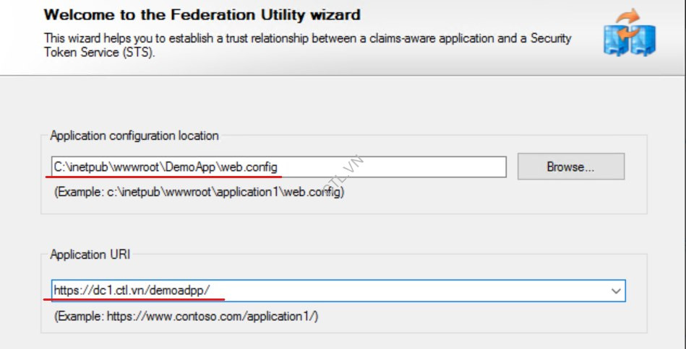686x349 pixels.
Task: Click 'web.config' at the end of the path
Action: [248, 167]
